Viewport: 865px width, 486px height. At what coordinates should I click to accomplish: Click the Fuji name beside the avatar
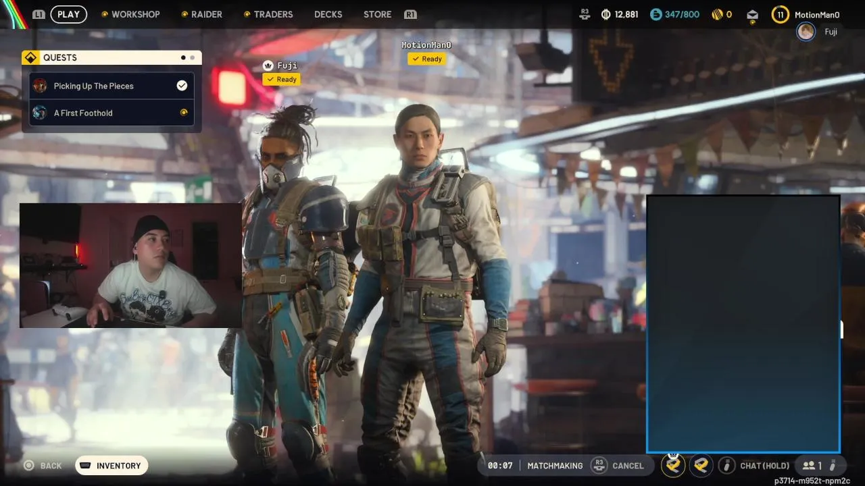(x=831, y=32)
